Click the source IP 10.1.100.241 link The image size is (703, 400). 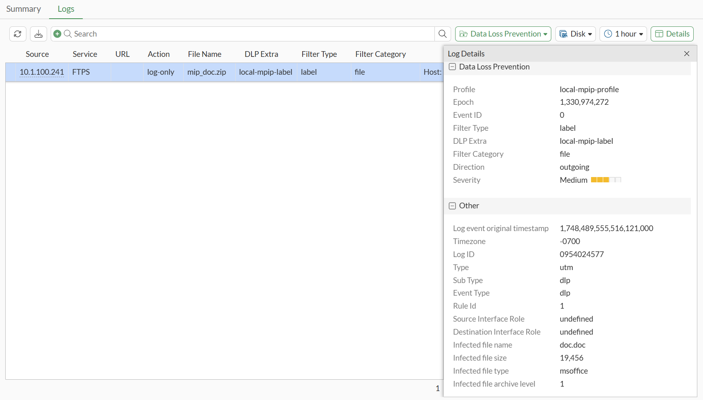pos(42,72)
